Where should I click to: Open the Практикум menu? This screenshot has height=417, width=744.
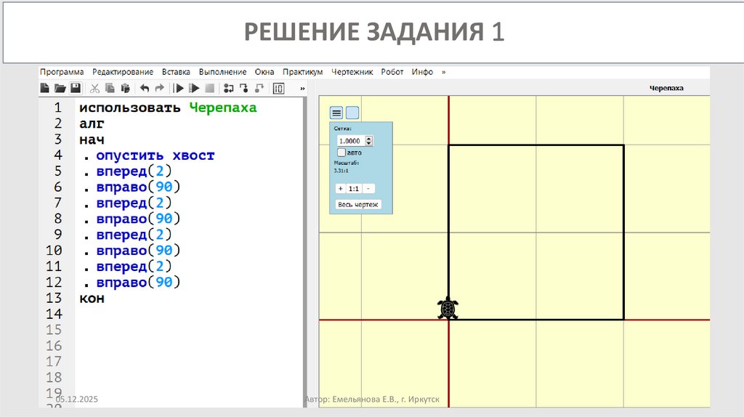point(303,72)
